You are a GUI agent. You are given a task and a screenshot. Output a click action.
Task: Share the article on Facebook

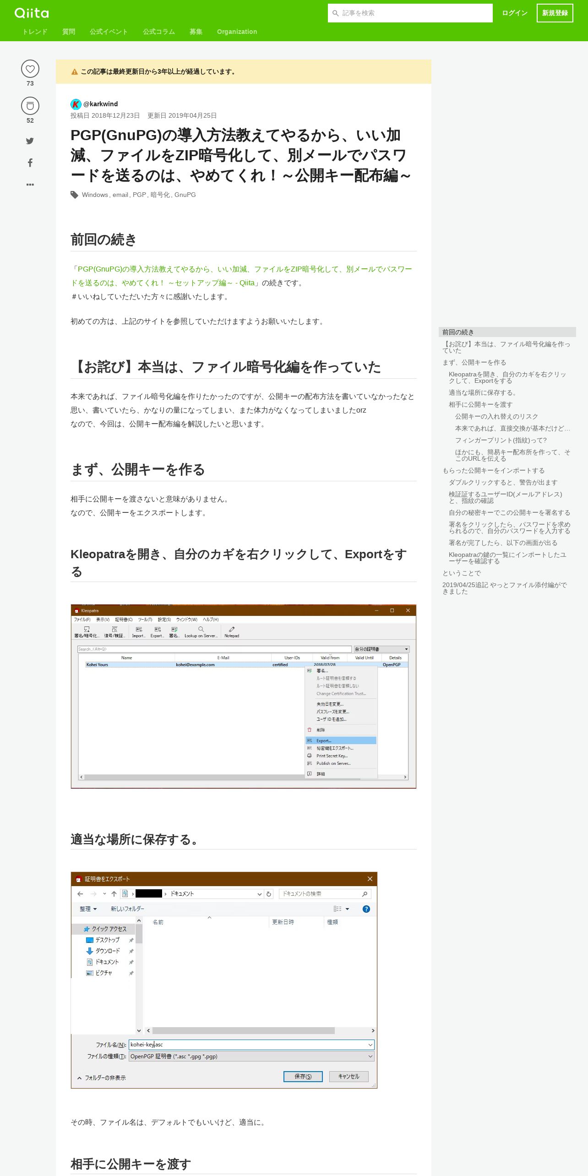tap(30, 163)
